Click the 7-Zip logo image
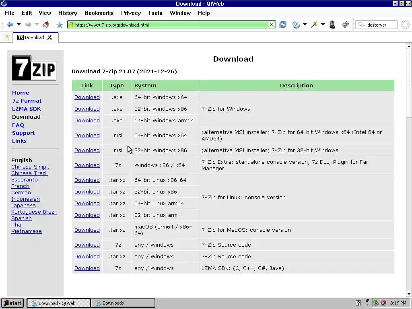This screenshot has width=412, height=309. pyautogui.click(x=34, y=68)
